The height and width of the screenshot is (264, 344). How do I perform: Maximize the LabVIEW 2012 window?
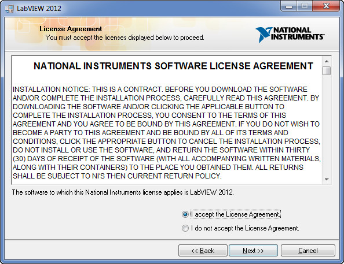pyautogui.click(x=305, y=6)
